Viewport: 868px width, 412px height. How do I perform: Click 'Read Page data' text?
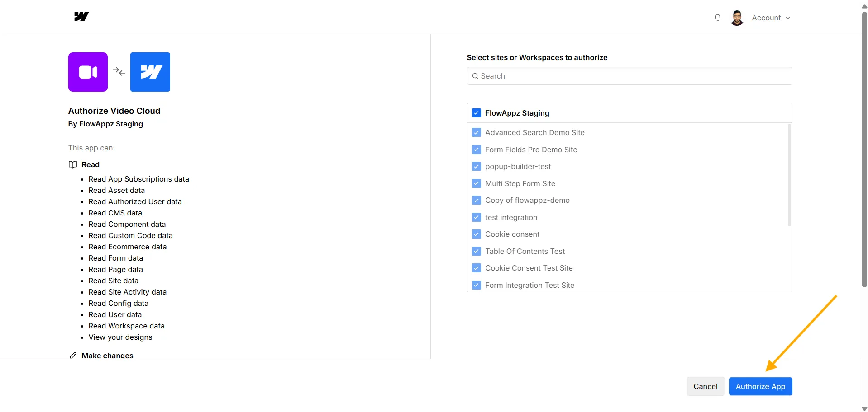pyautogui.click(x=116, y=269)
